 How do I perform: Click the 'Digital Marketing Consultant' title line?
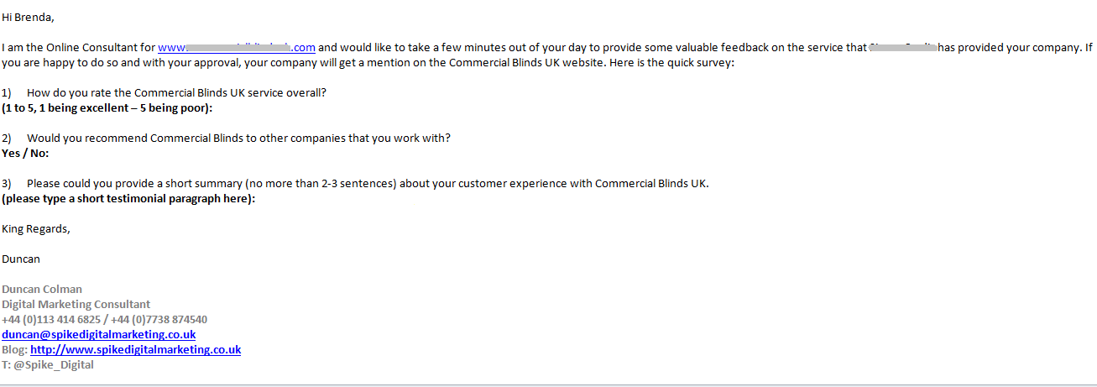[76, 304]
